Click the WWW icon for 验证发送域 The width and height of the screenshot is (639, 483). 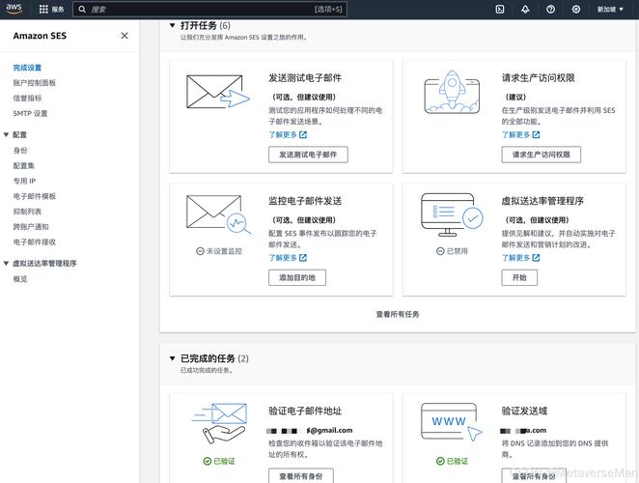pyautogui.click(x=452, y=422)
